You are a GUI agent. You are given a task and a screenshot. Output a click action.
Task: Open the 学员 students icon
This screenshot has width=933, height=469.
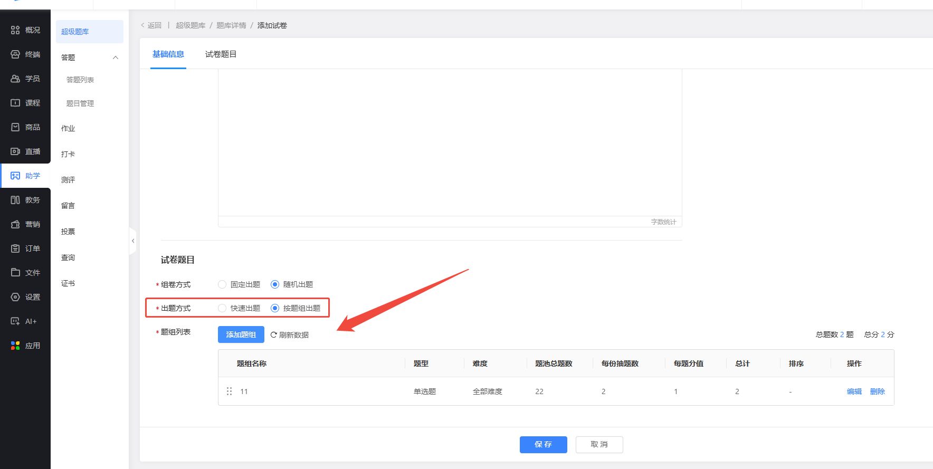[x=15, y=79]
